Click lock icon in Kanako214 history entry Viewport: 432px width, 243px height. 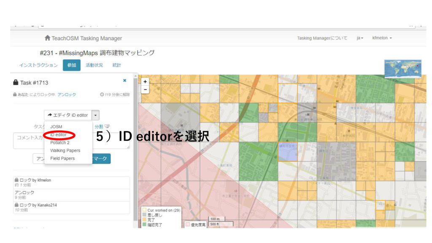point(16,205)
